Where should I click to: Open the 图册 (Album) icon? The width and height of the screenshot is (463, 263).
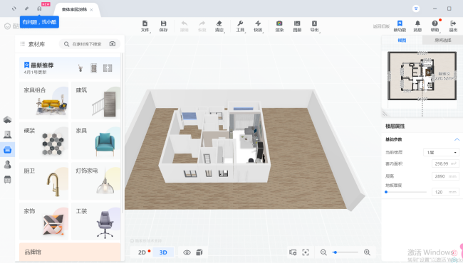pyautogui.click(x=297, y=26)
